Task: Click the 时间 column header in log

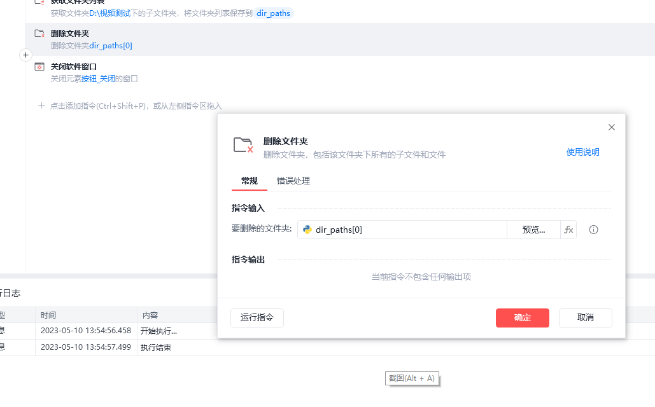Action: (48, 315)
